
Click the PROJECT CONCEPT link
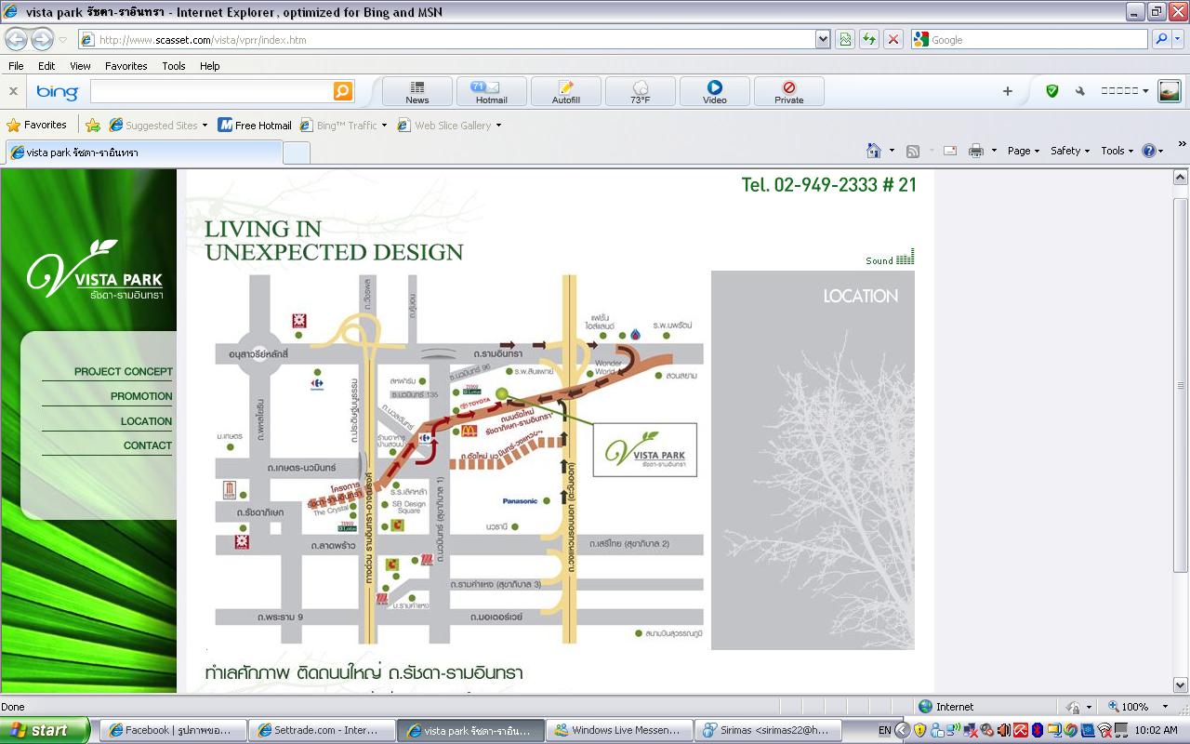123,371
